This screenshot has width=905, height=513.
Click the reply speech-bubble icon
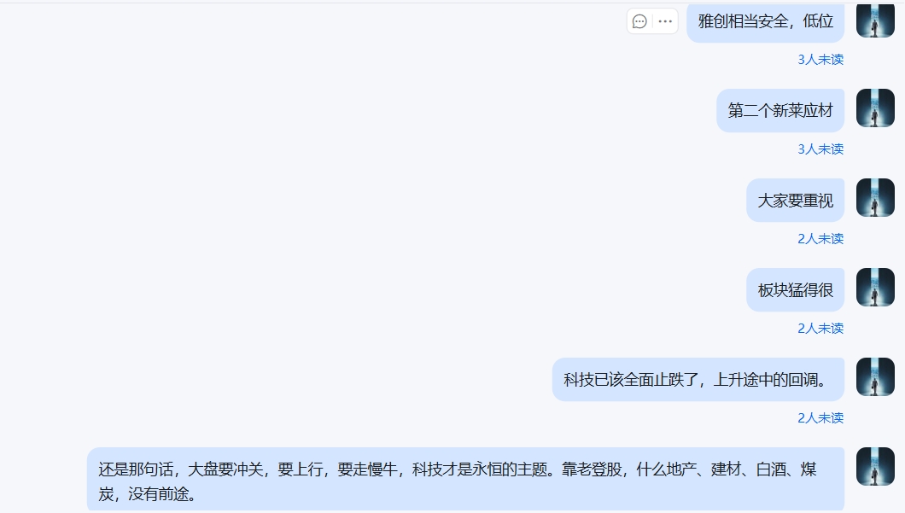click(x=639, y=22)
